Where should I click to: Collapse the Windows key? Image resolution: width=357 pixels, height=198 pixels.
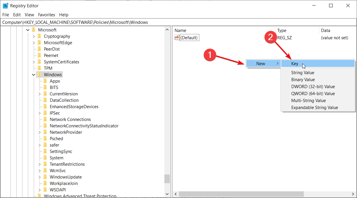coord(34,75)
